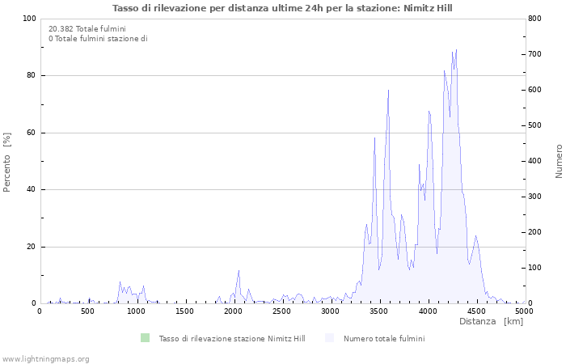Viewport: 566px width, 364px height.
Task: Click the 5000 tick label on distance axis
Action: tap(524, 311)
